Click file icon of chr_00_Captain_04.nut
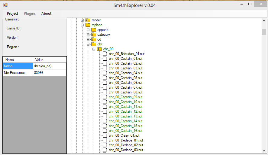268x155 pixels. 105,73
